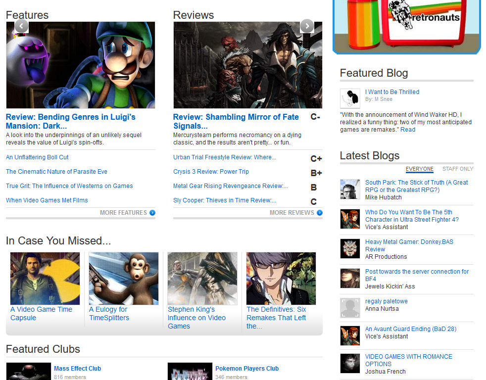Screen dimensions: 486x380
Task: Click Joshua French's avatar image
Action: [350, 363]
